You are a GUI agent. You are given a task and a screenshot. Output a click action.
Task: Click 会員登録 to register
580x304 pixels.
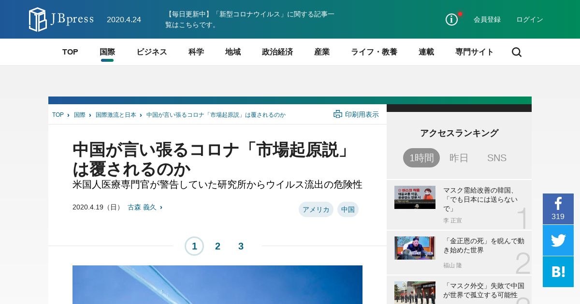click(487, 19)
